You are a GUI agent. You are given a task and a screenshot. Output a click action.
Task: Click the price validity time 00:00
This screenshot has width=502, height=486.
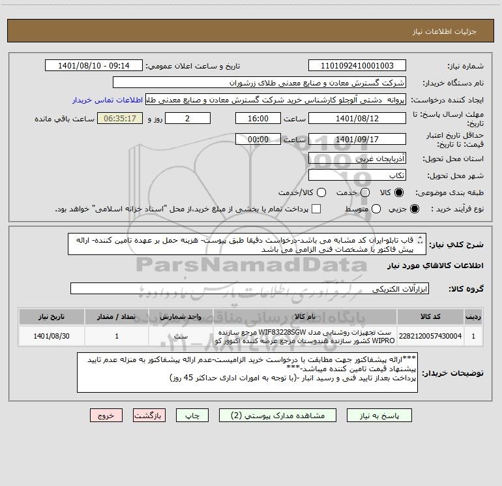258,139
